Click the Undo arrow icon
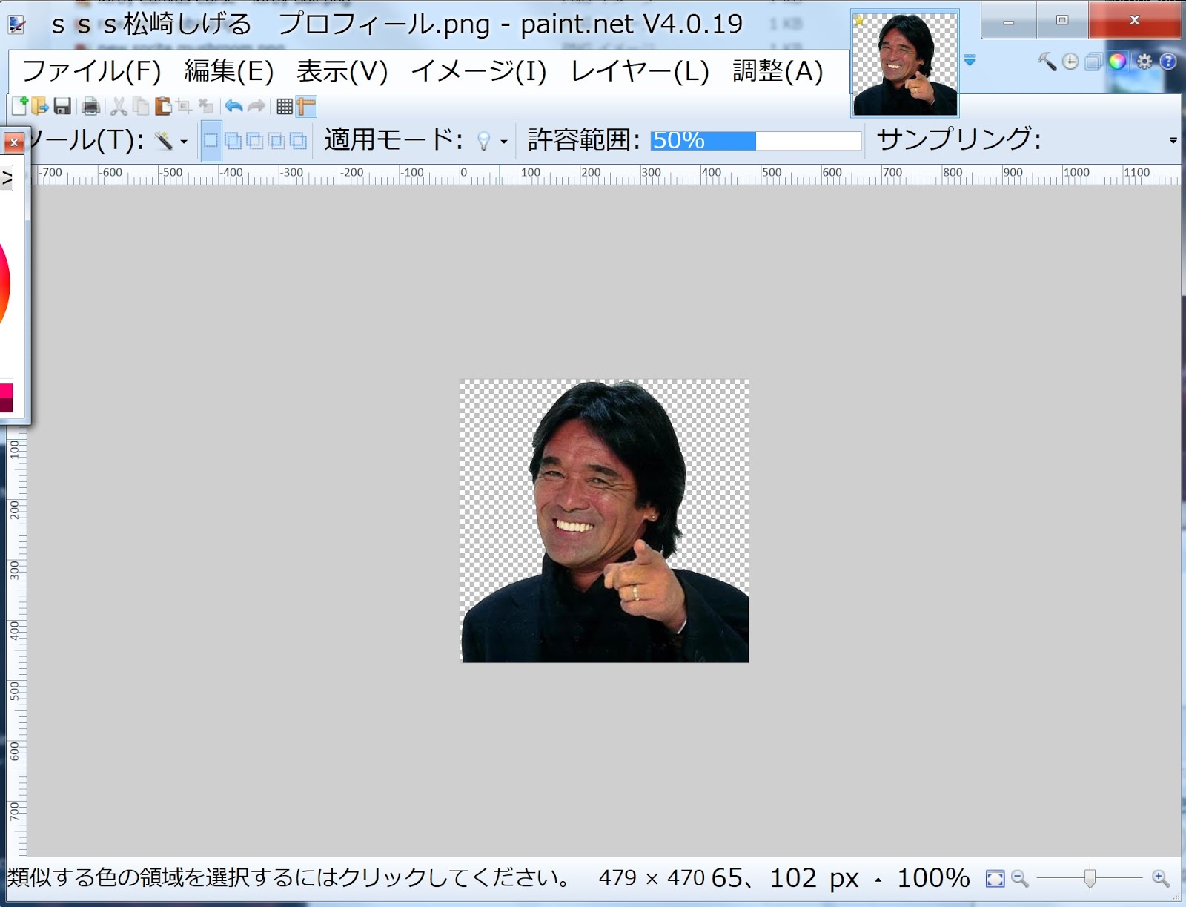 pos(233,106)
